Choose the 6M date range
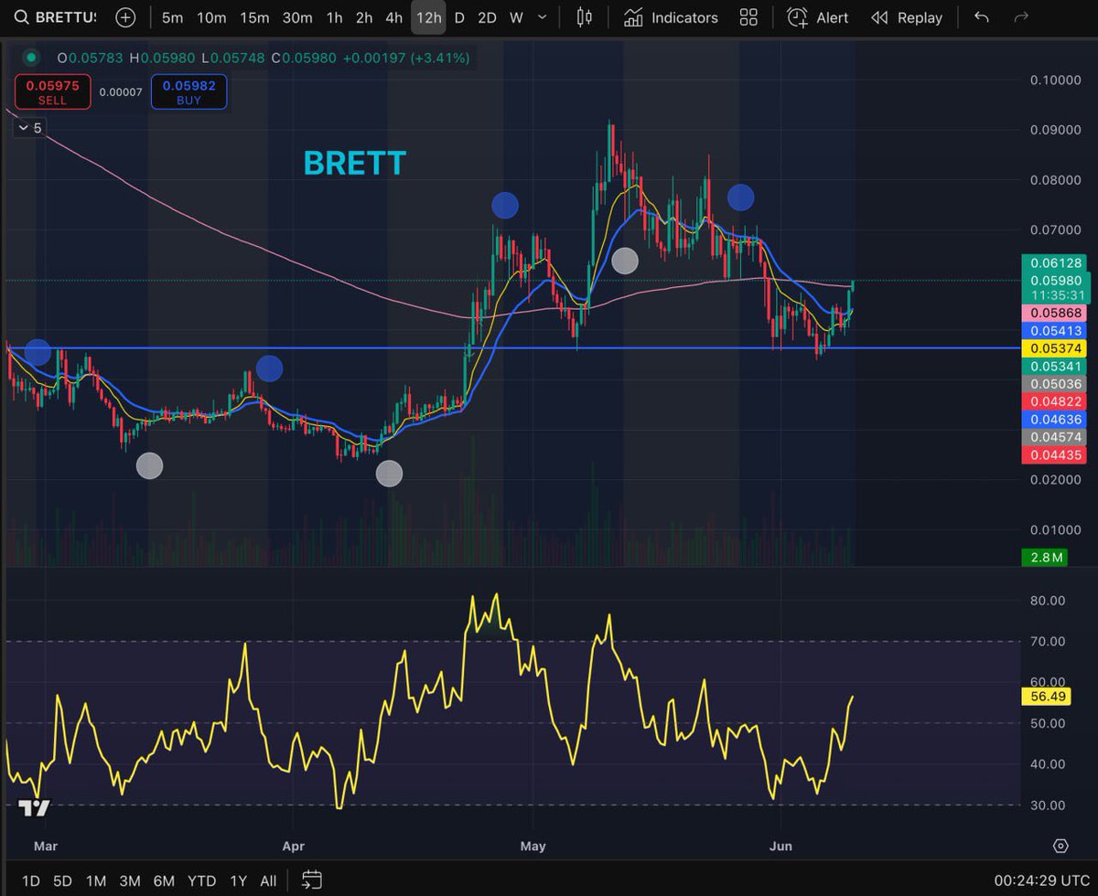Image resolution: width=1098 pixels, height=896 pixels. point(164,880)
